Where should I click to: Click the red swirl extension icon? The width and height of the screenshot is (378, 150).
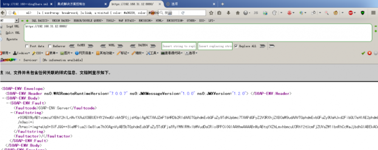[290, 13]
